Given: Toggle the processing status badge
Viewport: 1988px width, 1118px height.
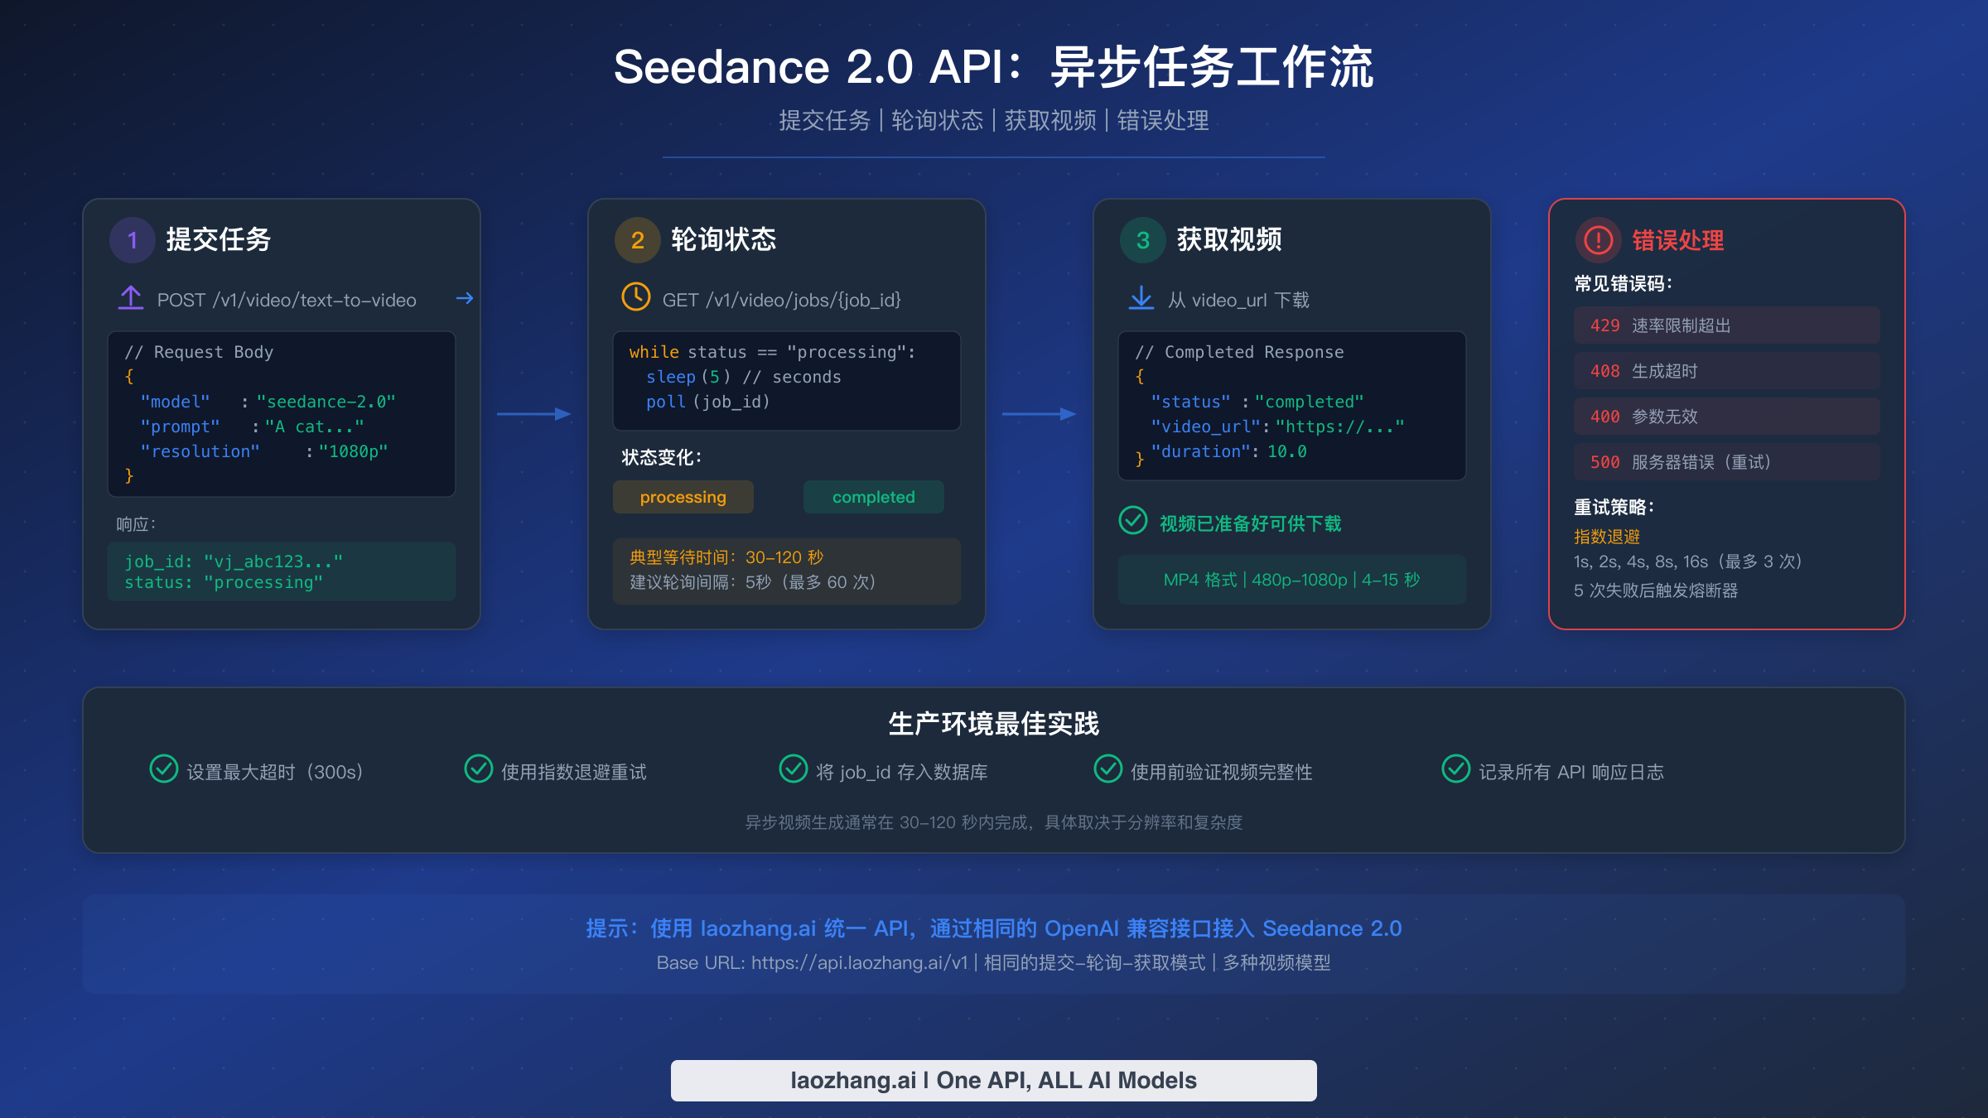Looking at the screenshot, I should click(x=683, y=497).
